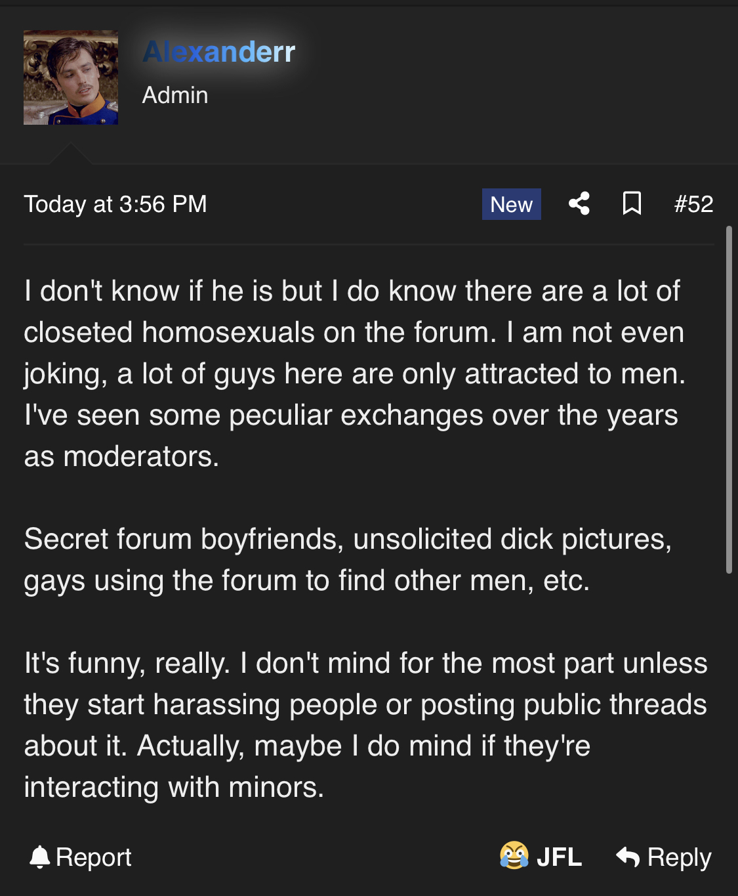Click the bell icon beside Report
This screenshot has width=738, height=896.
(40, 857)
